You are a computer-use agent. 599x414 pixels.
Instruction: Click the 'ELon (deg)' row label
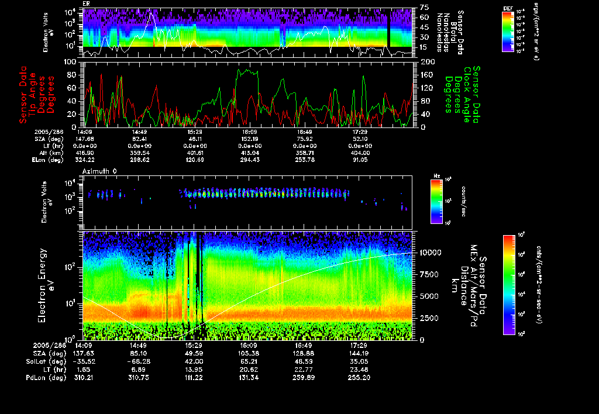(48, 160)
